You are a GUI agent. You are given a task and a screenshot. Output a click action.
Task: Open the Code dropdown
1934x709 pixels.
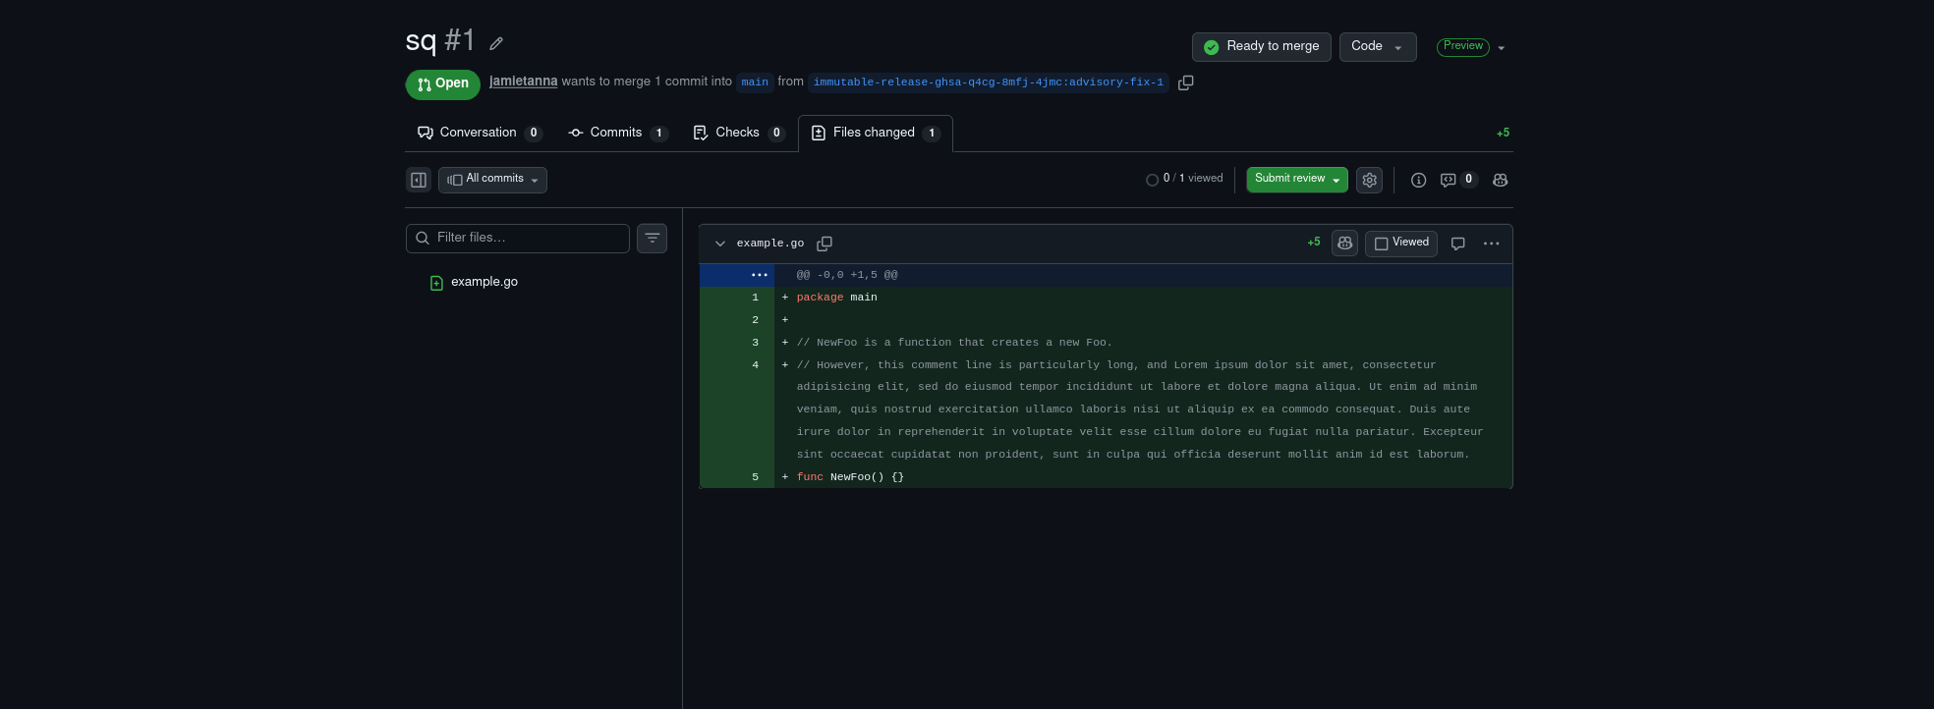(x=1378, y=47)
